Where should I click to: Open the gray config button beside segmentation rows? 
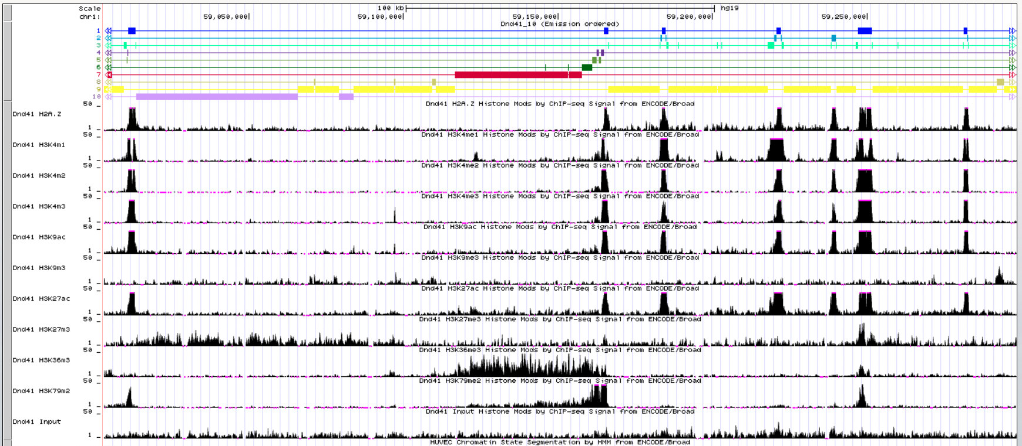7,62
